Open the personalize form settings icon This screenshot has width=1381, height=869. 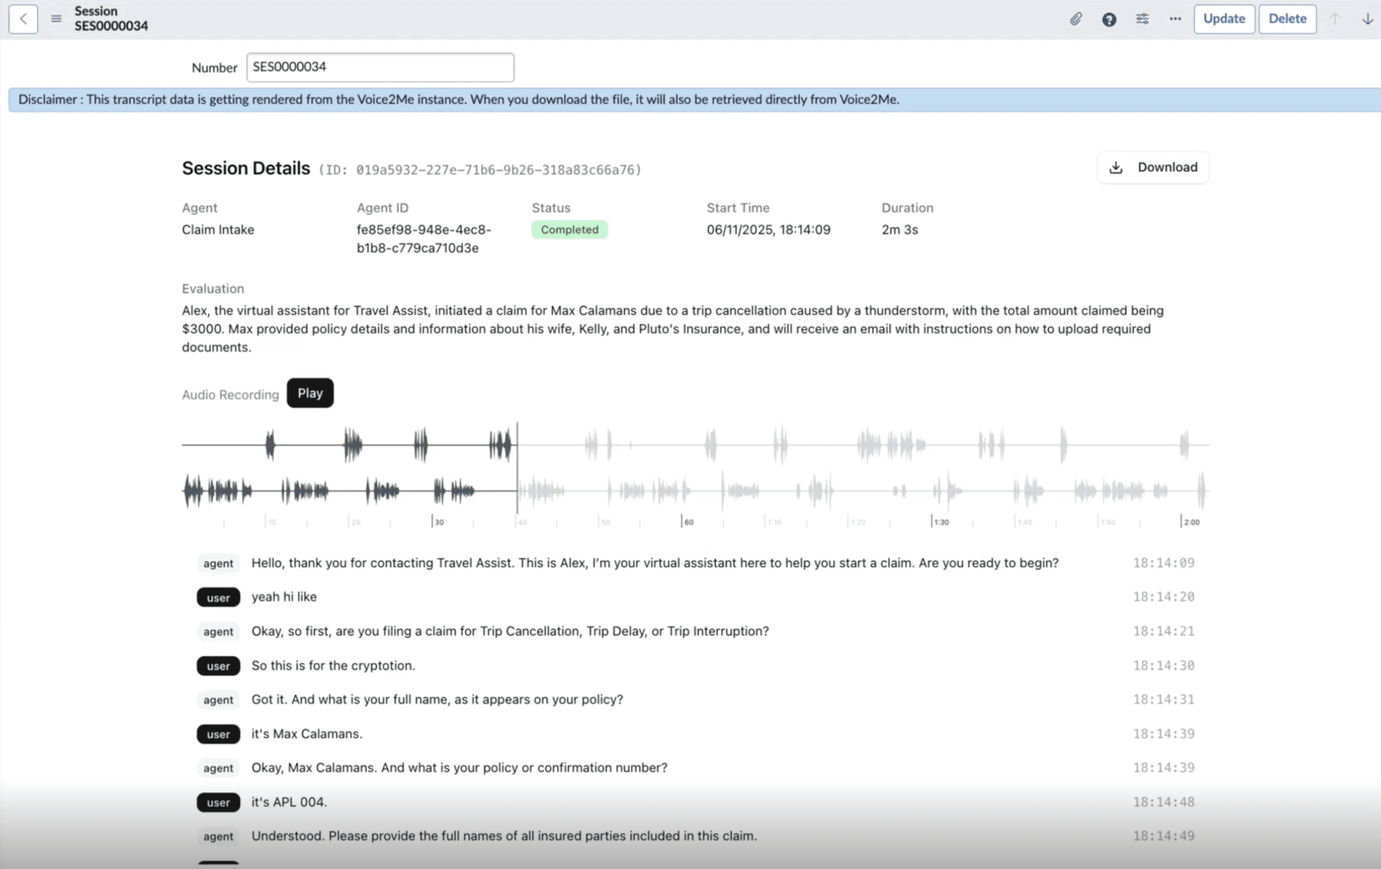(x=1142, y=19)
